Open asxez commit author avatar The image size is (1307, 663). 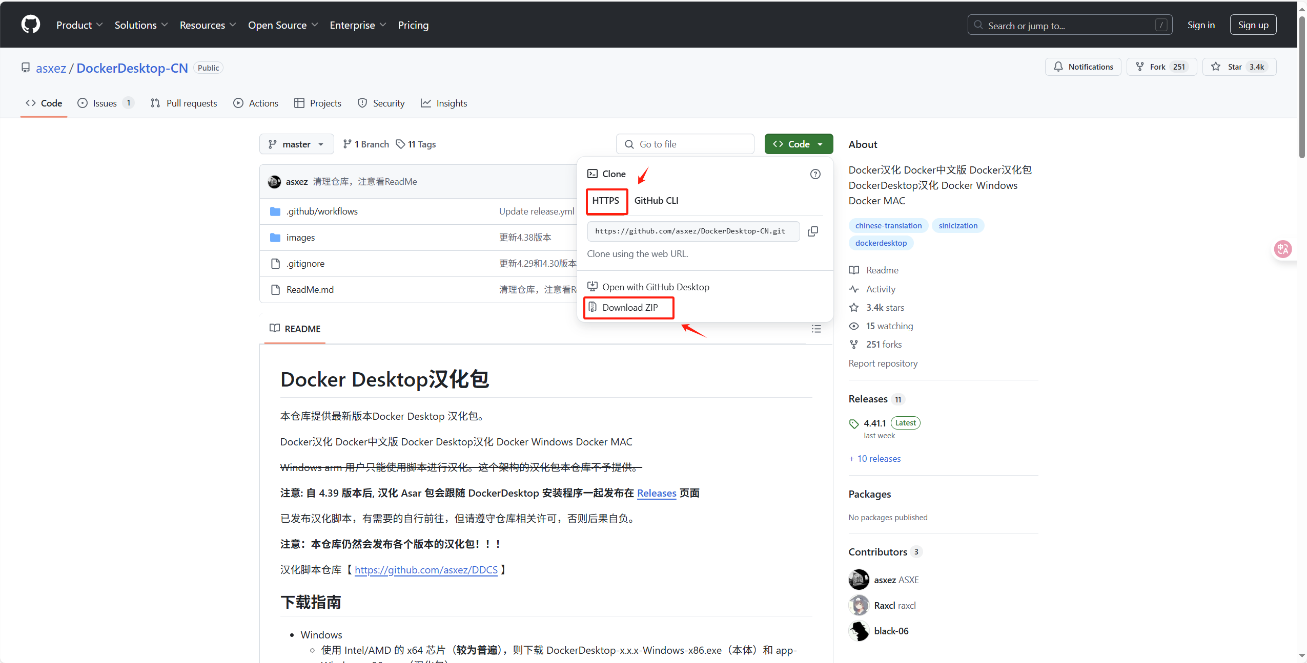click(275, 182)
